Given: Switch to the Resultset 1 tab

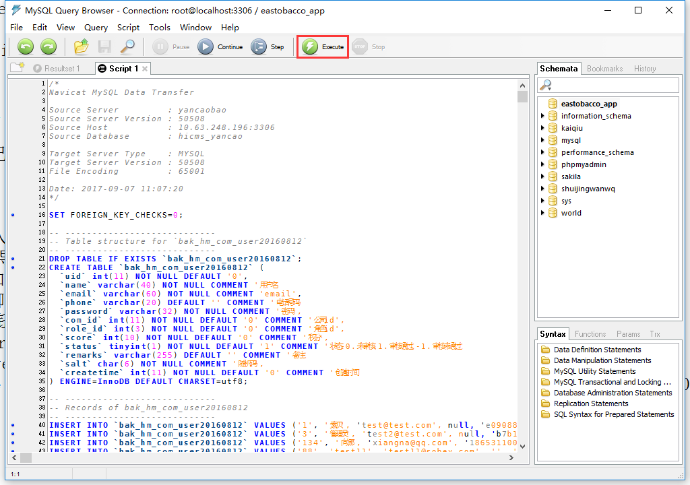Looking at the screenshot, I should [x=57, y=69].
